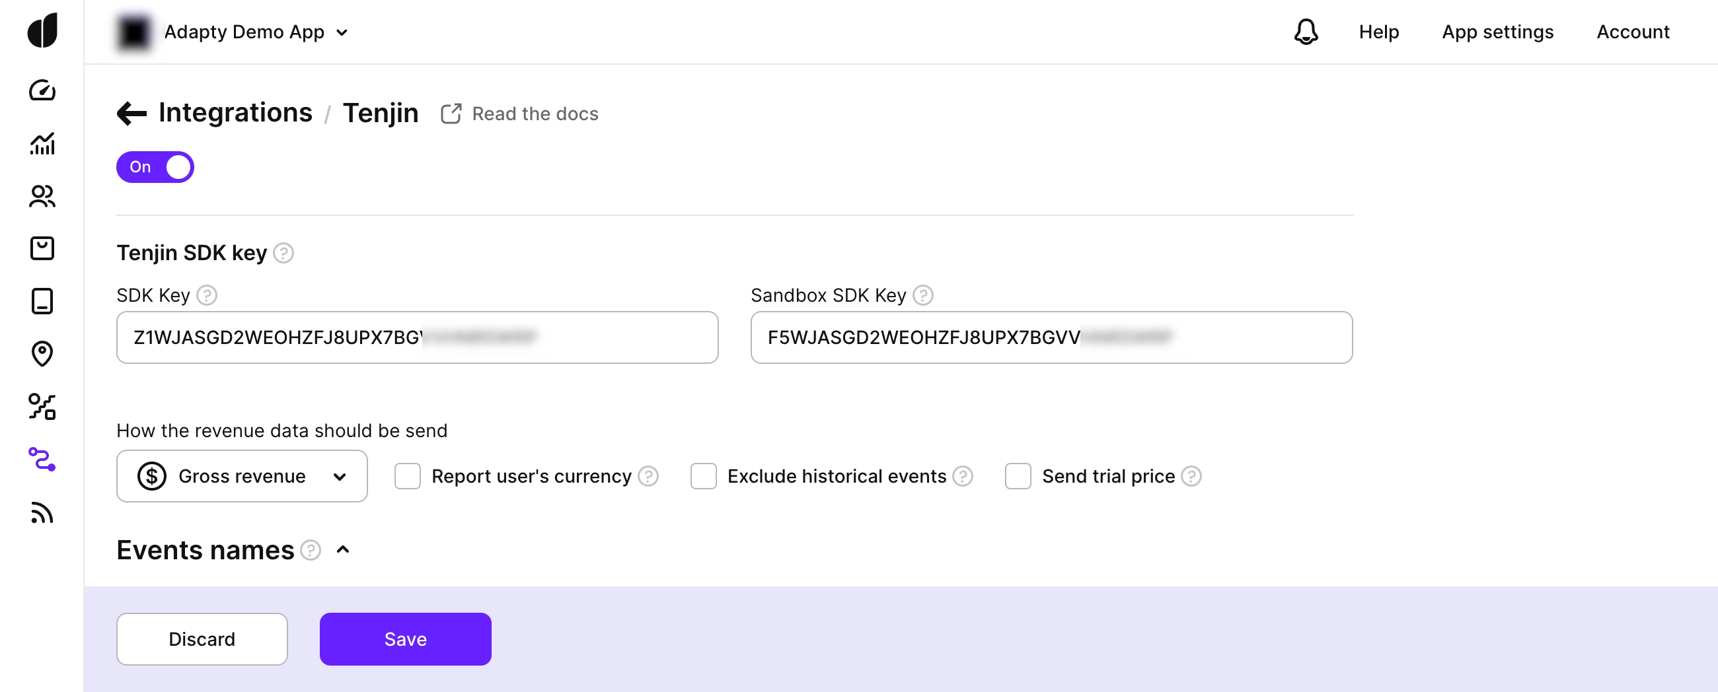Tick the Send trial price checkbox

point(1017,476)
